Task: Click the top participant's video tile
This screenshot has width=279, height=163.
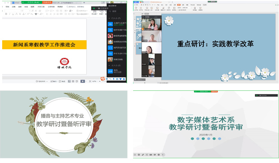Action: tap(152, 24)
